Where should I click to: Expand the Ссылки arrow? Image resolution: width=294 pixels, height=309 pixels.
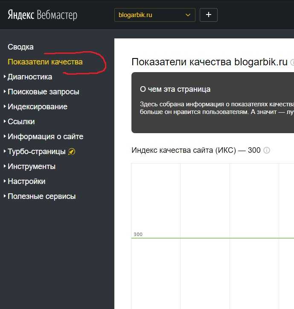coord(5,121)
